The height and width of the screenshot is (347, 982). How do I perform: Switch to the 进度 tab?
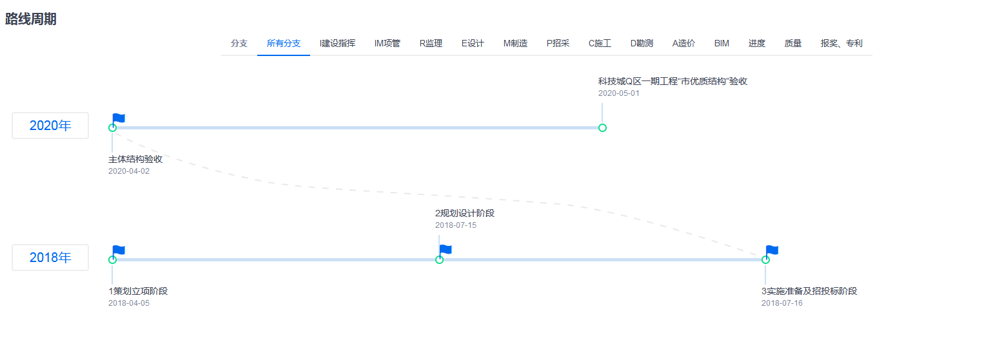coord(757,43)
